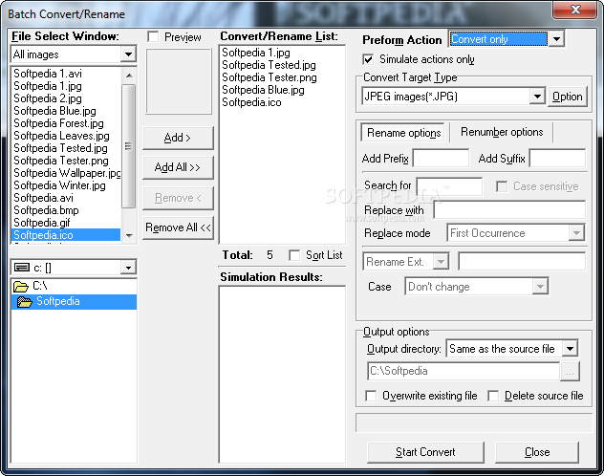
Task: Browse for output directory with ... button
Action: (x=570, y=372)
